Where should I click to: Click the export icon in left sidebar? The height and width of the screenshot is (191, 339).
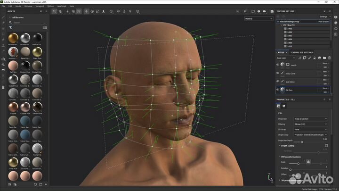pos(3,59)
